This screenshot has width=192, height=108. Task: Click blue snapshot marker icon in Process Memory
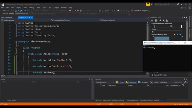click(177, 35)
